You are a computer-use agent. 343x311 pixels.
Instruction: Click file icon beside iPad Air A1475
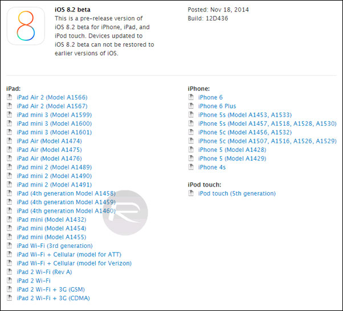(10, 150)
